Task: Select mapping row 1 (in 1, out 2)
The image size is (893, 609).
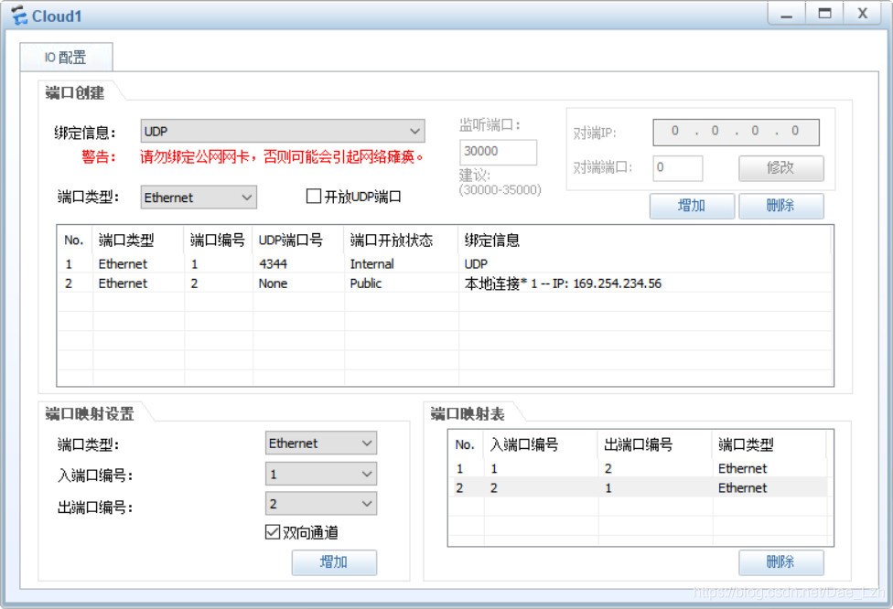Action: 638,468
